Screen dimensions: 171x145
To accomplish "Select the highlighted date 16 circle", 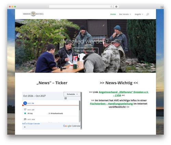I will tap(25, 103).
